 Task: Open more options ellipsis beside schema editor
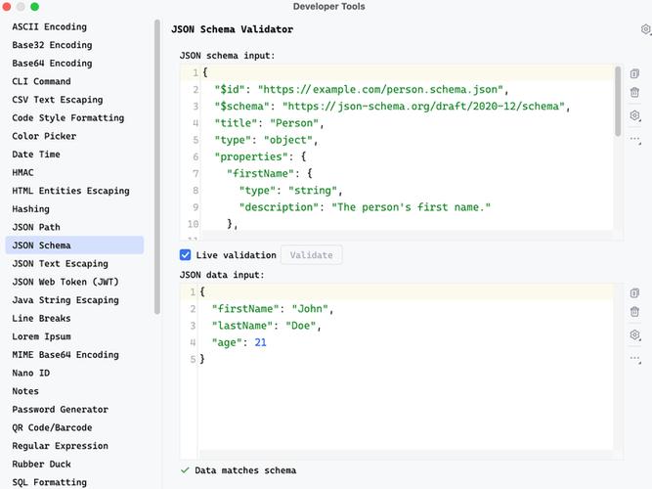pos(635,140)
